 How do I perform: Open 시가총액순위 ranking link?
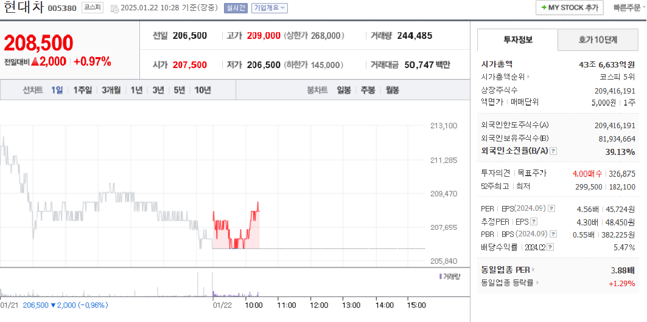pyautogui.click(x=506, y=77)
